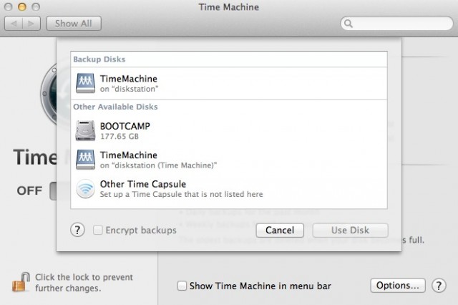
Task: Click the Other Time Capsule Wi-Fi icon
Action: tap(85, 189)
